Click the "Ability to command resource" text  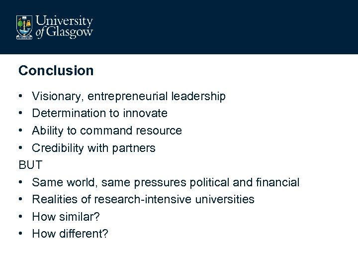coord(107,131)
